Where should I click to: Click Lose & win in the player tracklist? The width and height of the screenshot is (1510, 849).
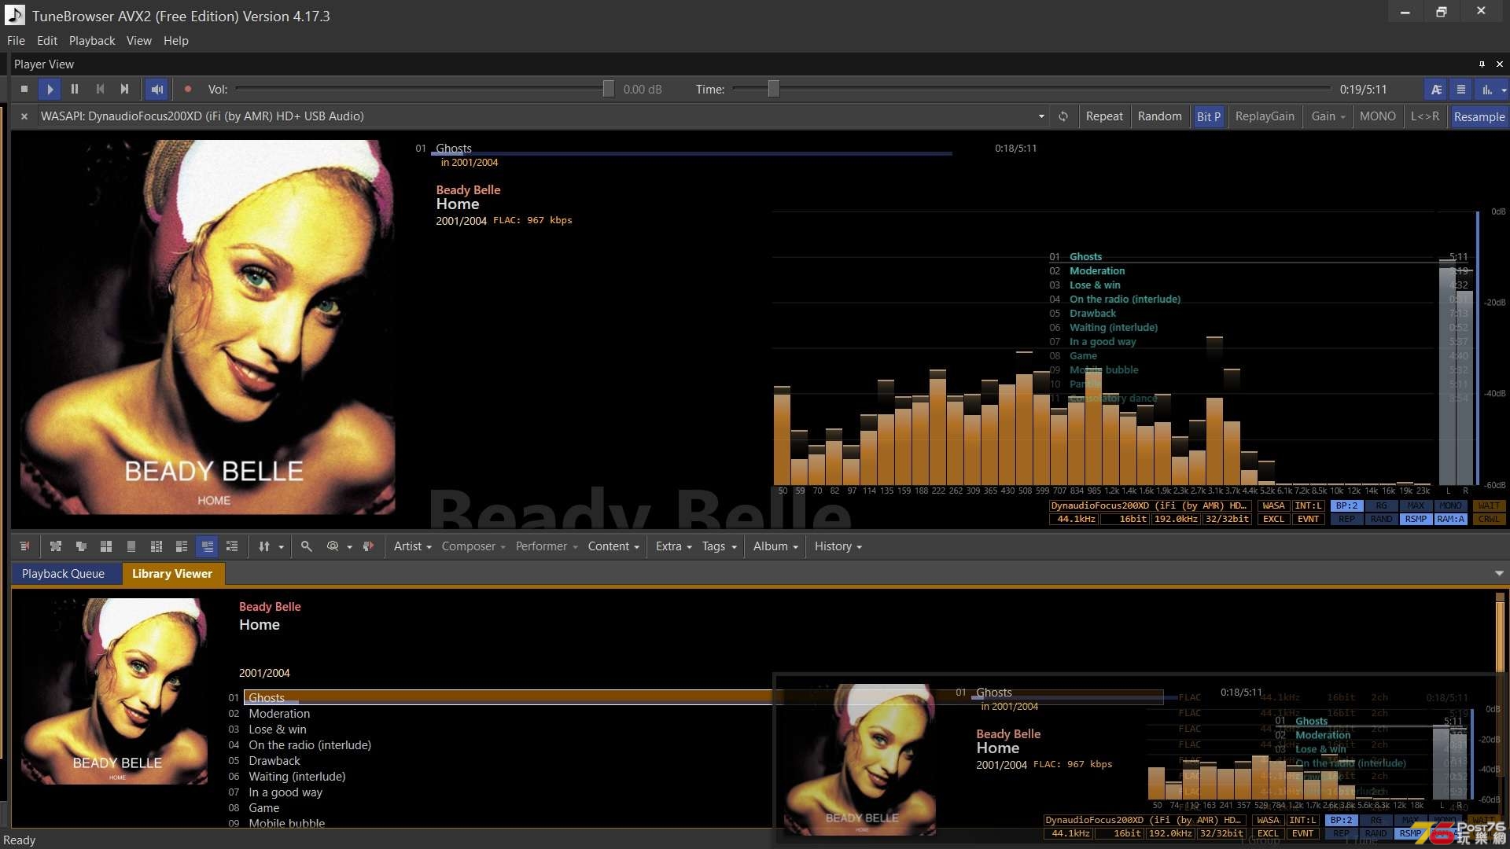[x=1095, y=285]
